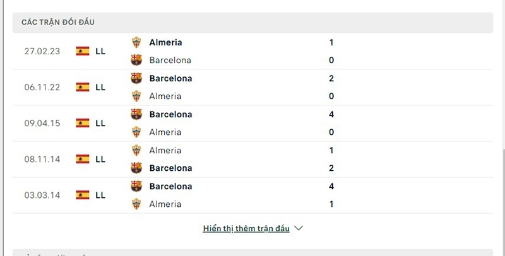Select LL league label for 03.03.14 match

point(100,195)
